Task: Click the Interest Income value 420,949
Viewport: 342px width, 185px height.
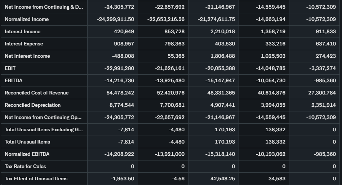Action: (x=124, y=31)
